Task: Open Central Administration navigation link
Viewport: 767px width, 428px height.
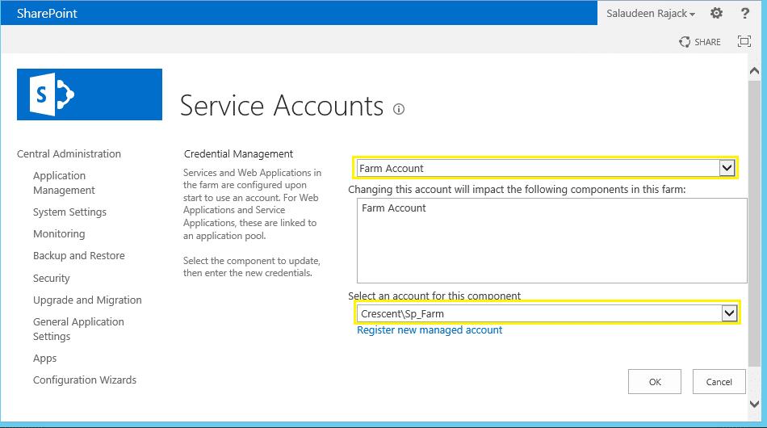Action: click(69, 153)
